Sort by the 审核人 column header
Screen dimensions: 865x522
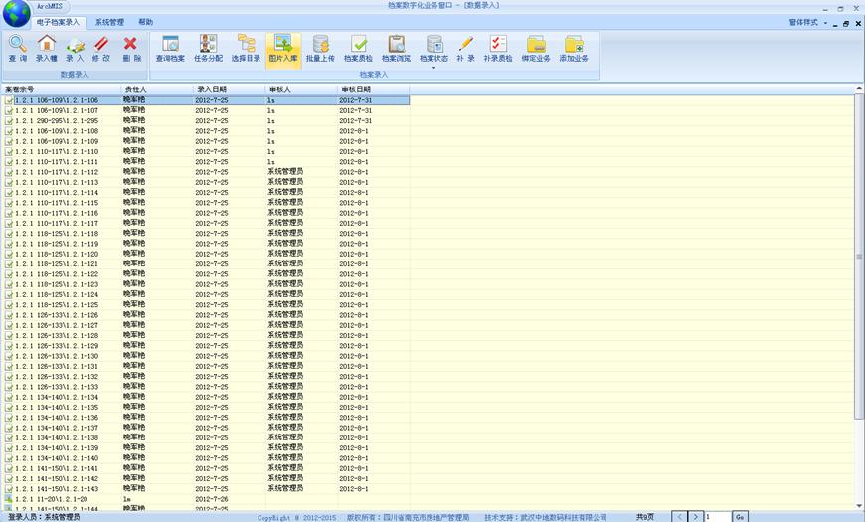pyautogui.click(x=301, y=88)
